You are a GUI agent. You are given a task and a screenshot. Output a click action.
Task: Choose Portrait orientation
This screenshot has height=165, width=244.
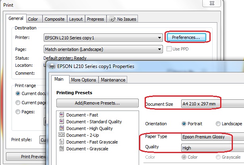coord(184,124)
